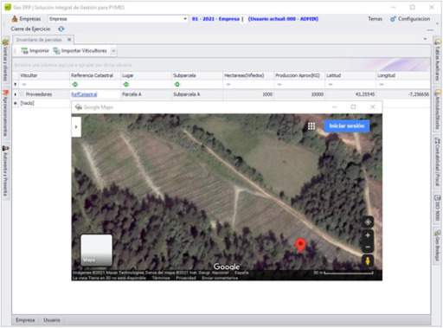
Task: Sort by Viticultor column header
Action: (44, 75)
